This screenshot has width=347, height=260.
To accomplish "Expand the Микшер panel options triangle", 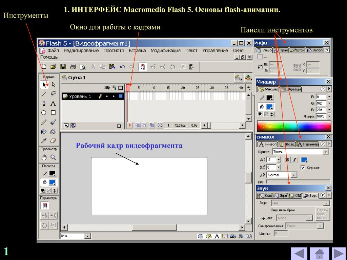I will [329, 89].
